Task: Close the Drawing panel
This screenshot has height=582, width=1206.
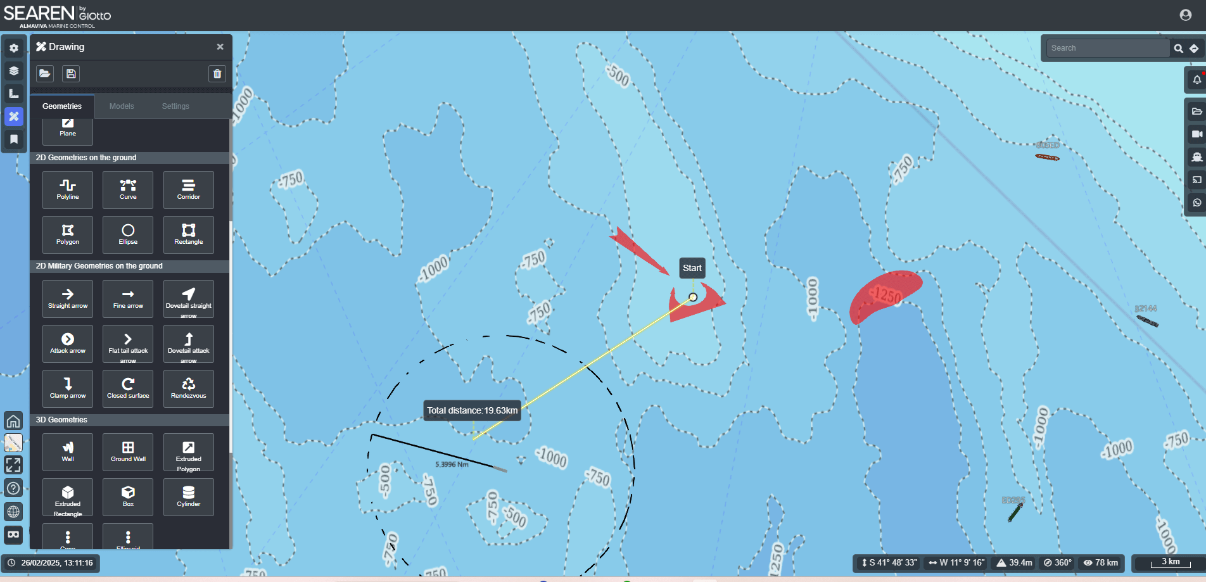Action: click(x=220, y=47)
